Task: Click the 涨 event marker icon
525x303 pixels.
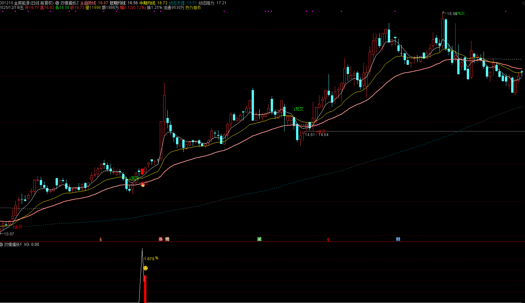Action: (161, 239)
